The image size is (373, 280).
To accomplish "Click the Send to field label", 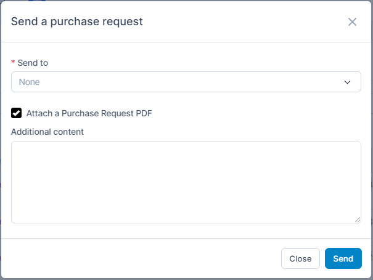I will point(33,63).
